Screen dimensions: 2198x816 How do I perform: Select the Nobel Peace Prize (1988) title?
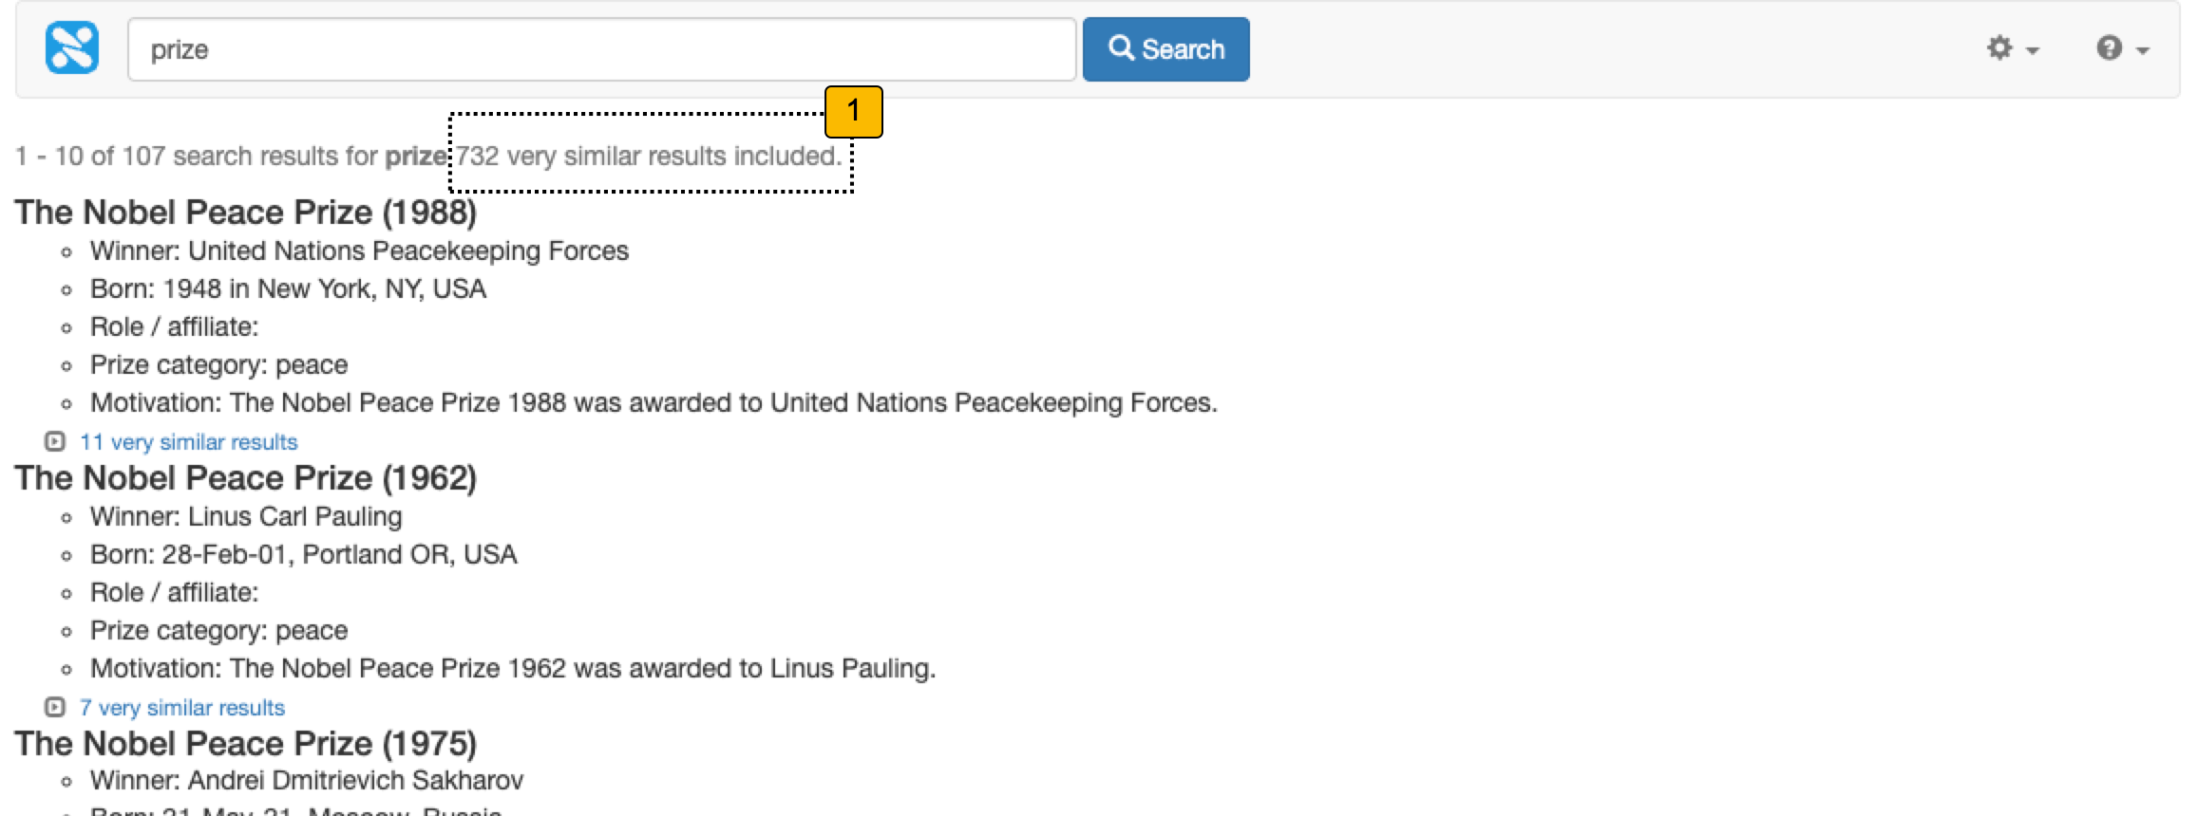click(245, 213)
